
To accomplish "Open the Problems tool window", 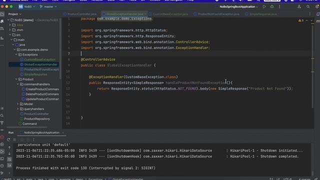I will point(2,165).
